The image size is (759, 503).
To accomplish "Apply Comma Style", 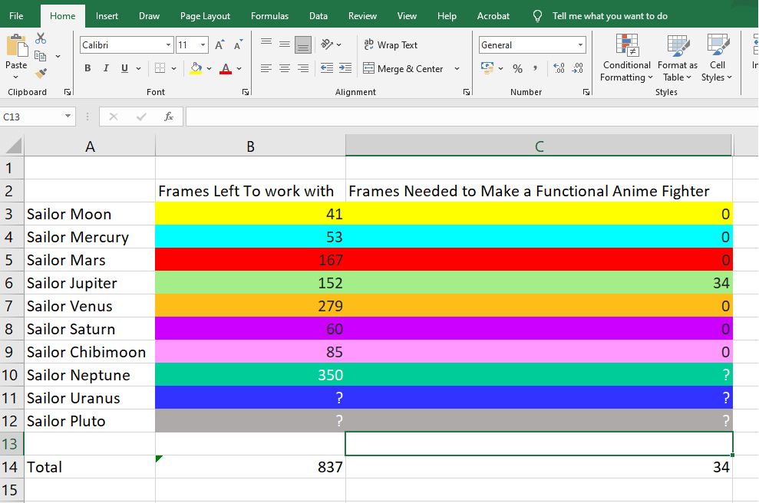I will [536, 68].
